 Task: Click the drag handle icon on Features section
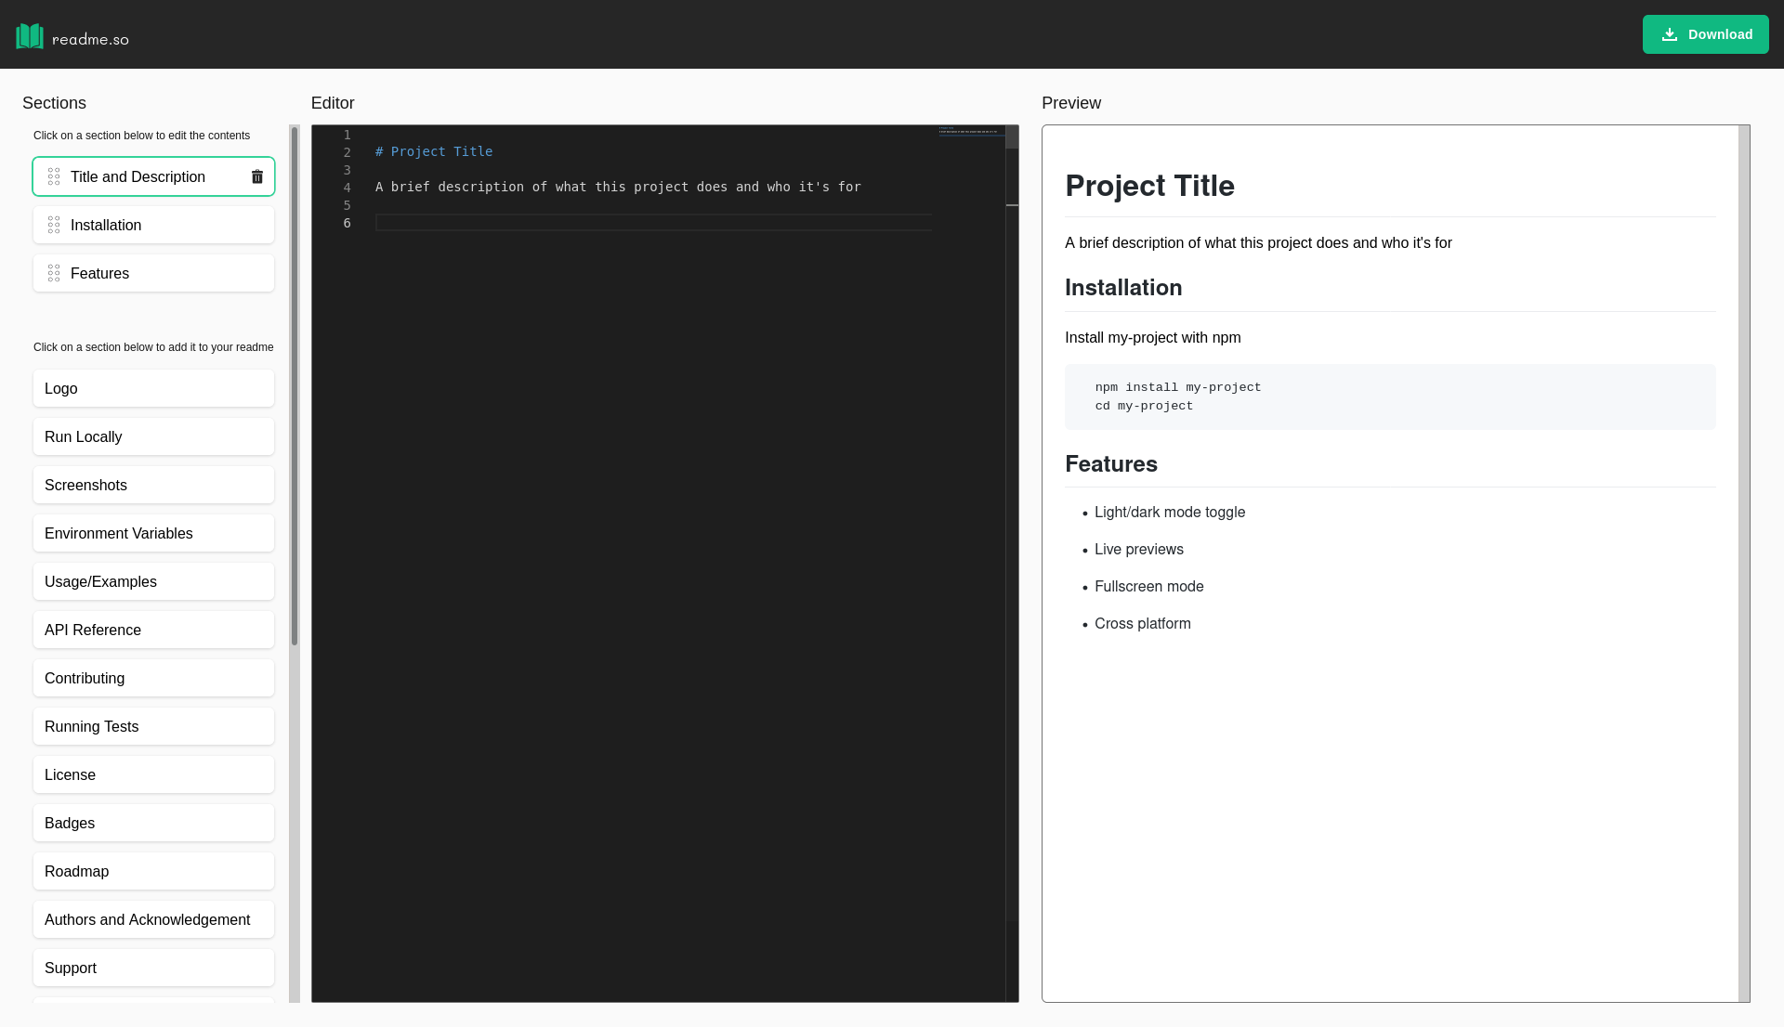pos(53,273)
